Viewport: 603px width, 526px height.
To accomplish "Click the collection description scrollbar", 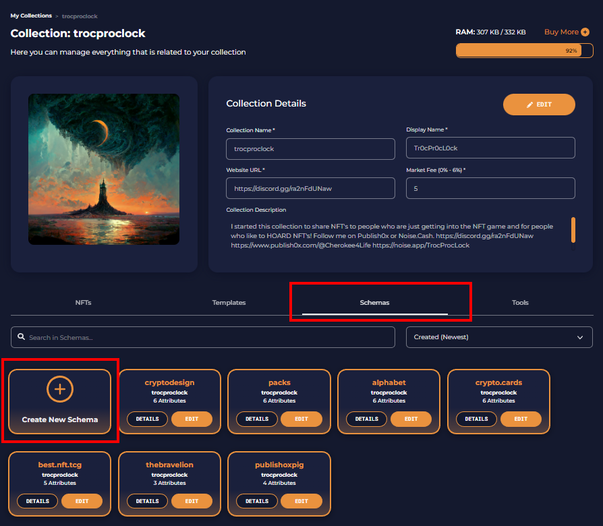I will [573, 230].
